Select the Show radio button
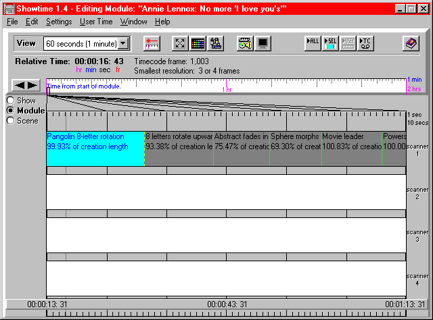The height and width of the screenshot is (320, 433). [x=11, y=101]
